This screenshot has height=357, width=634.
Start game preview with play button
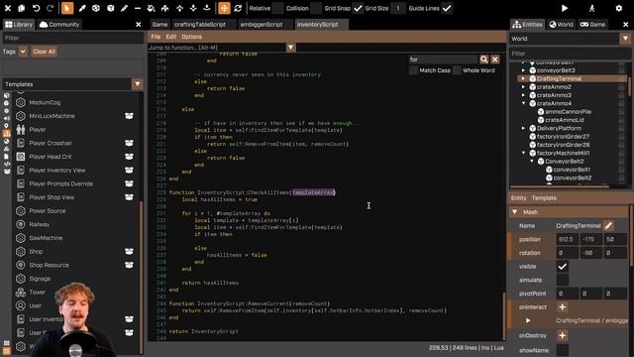(565, 8)
